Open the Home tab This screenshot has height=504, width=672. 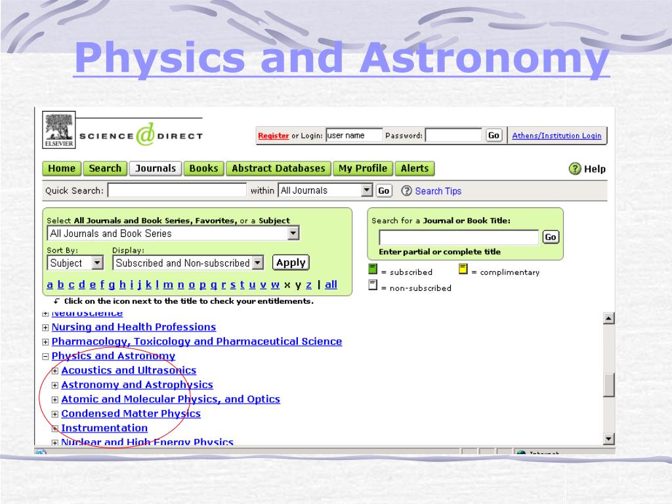(62, 169)
